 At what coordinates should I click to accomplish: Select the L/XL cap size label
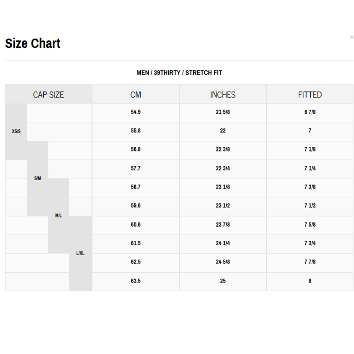click(80, 253)
